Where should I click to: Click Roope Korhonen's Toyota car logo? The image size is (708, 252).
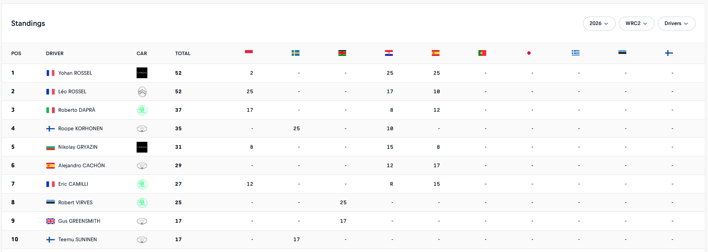point(142,129)
